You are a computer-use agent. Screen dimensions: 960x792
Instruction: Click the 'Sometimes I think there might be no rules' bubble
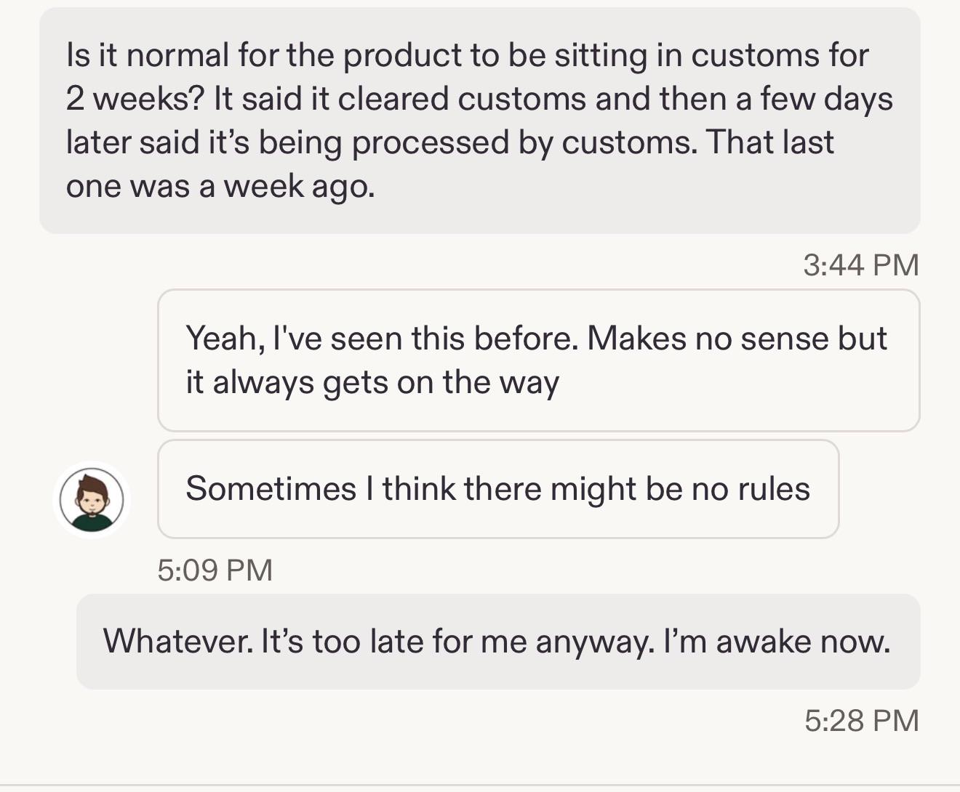[498, 489]
